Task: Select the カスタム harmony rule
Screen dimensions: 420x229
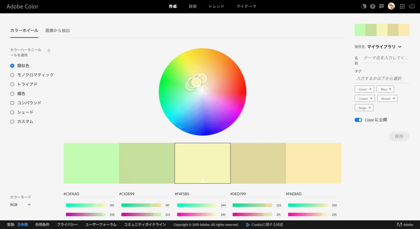Action: click(x=22, y=121)
